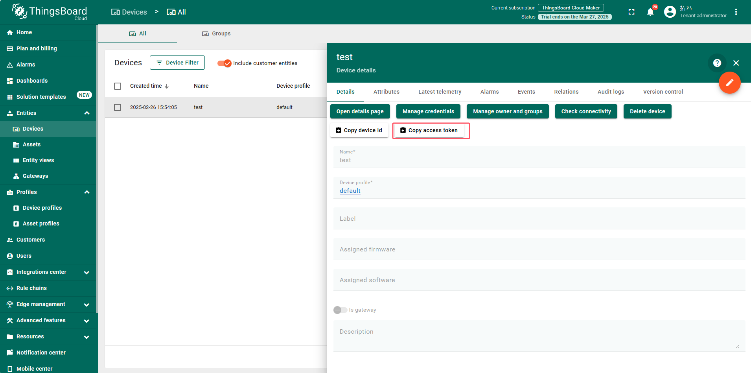751x373 pixels.
Task: Copy the access token
Action: click(429, 130)
